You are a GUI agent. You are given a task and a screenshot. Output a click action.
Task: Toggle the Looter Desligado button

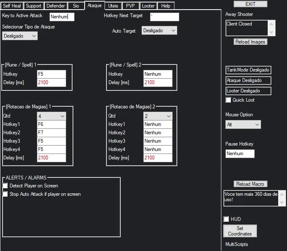pyautogui.click(x=248, y=91)
